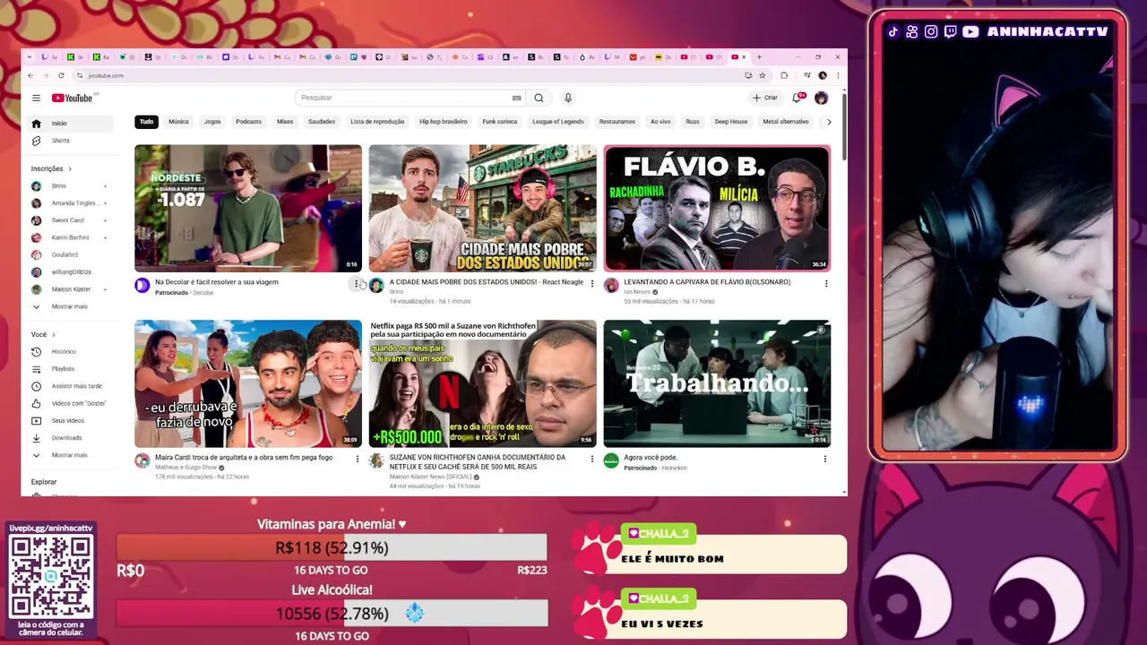Viewport: 1147px width, 645px height.
Task: Open the browser profile avatar in toolbar
Action: (823, 75)
